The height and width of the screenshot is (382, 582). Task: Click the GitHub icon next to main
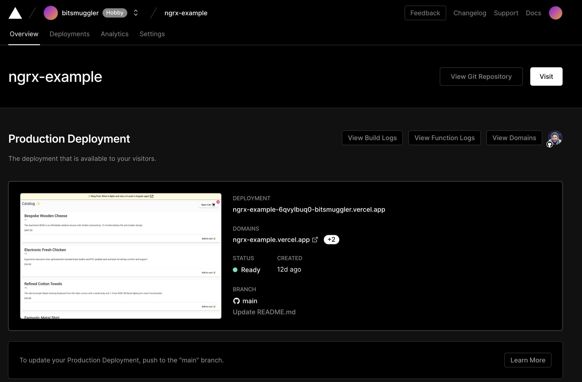(236, 301)
